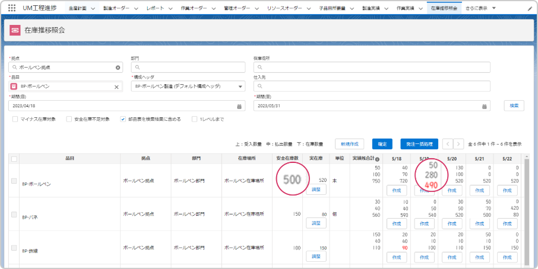Go to next page with right arrow
The image size is (538, 269).
click(x=458, y=144)
